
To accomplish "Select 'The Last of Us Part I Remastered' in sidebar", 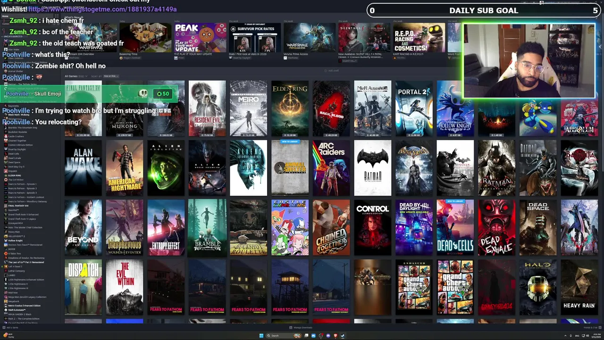I will [26, 262].
